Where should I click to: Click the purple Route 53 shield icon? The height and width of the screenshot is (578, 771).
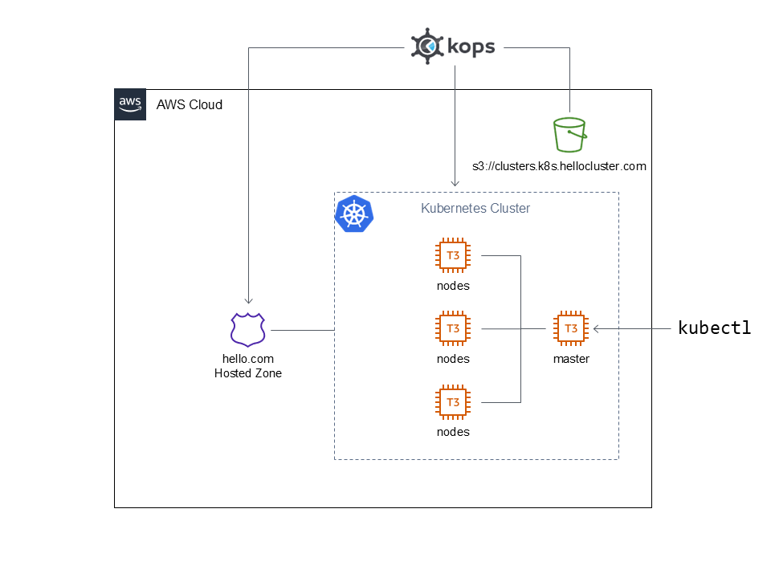click(247, 330)
